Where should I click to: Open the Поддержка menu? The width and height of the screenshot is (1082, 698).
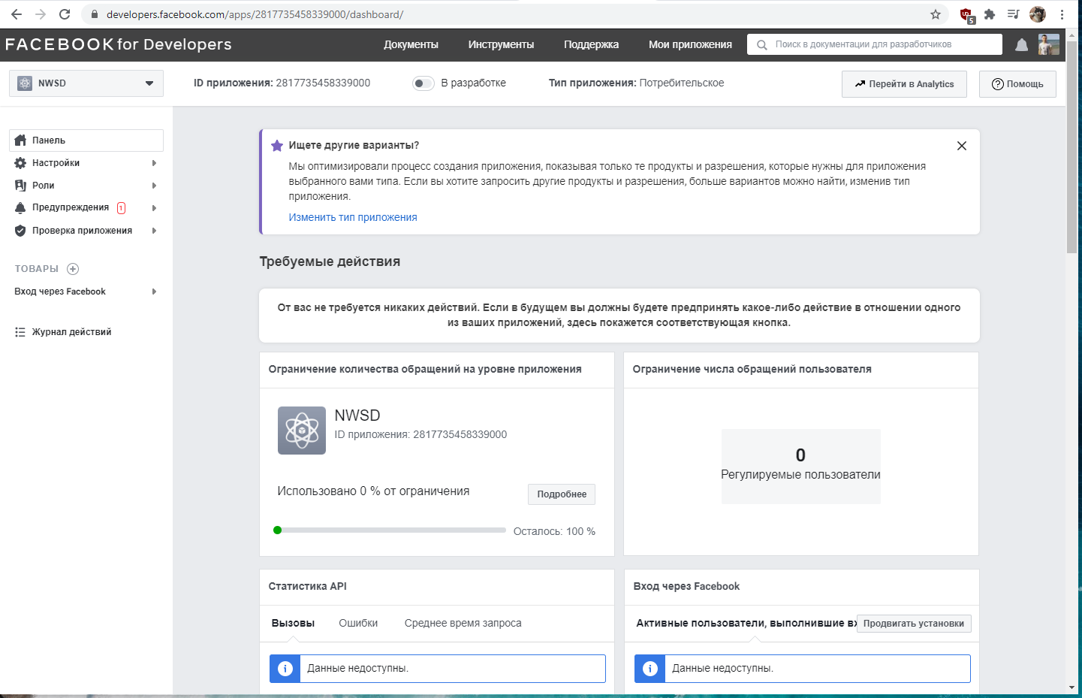click(x=591, y=45)
